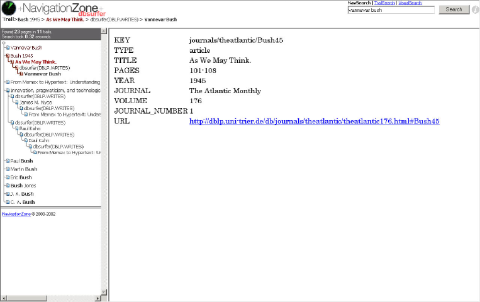Select the Eric Bush trail
The height and width of the screenshot is (302, 480).
tap(21, 177)
